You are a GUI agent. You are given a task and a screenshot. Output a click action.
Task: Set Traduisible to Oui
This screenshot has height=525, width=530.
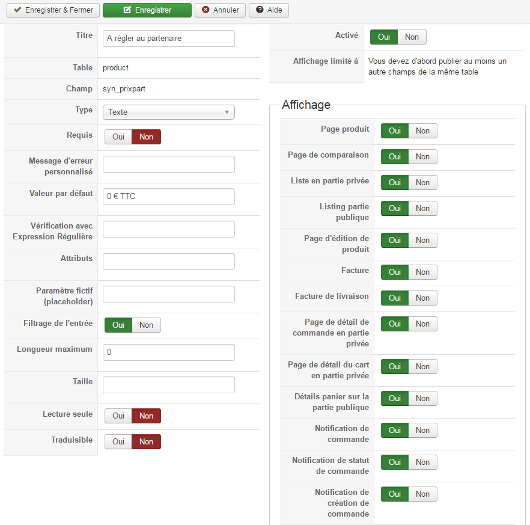pyautogui.click(x=118, y=441)
